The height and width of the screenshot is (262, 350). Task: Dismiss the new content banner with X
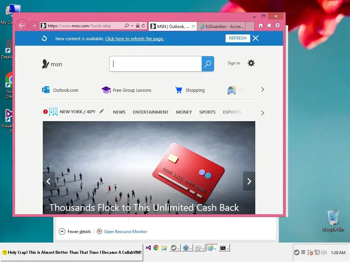pyautogui.click(x=256, y=38)
